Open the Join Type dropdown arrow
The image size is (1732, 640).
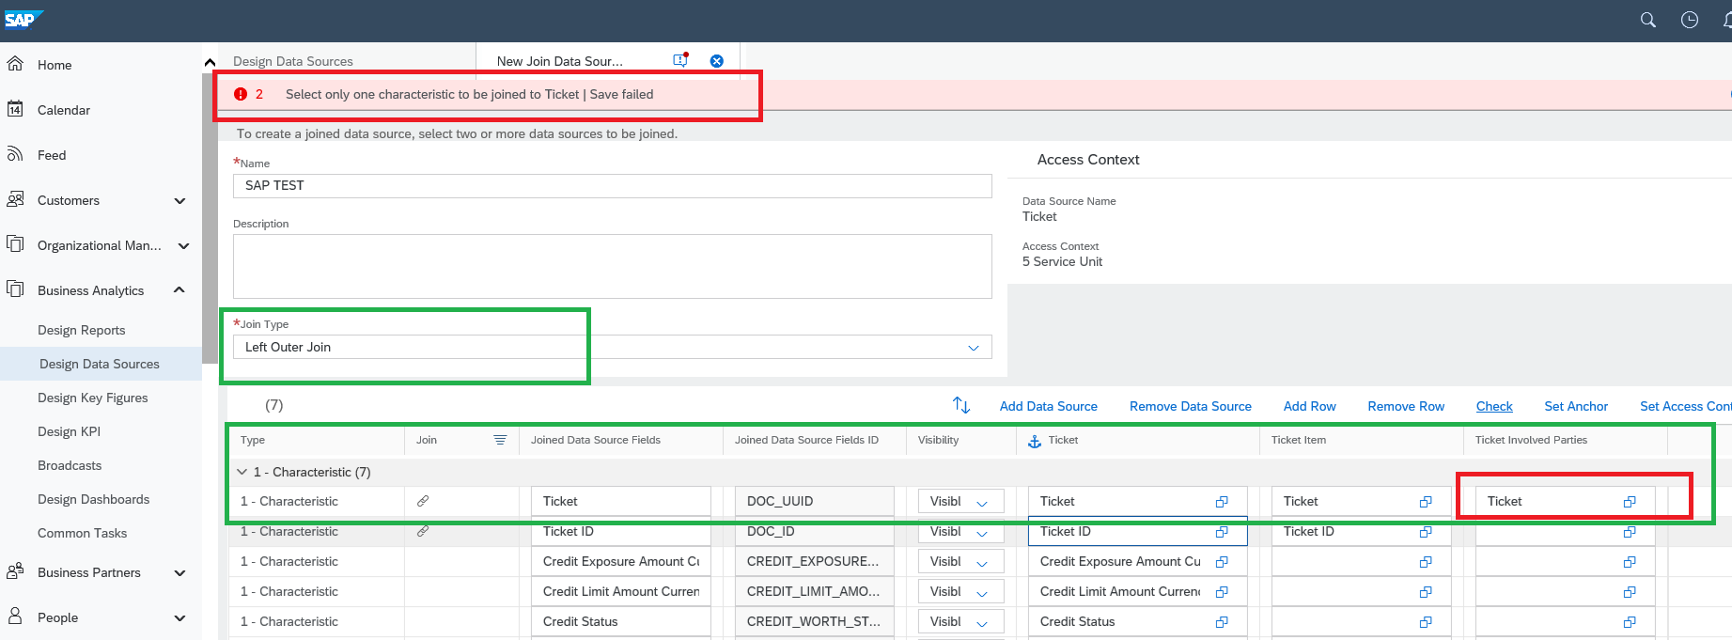[974, 348]
